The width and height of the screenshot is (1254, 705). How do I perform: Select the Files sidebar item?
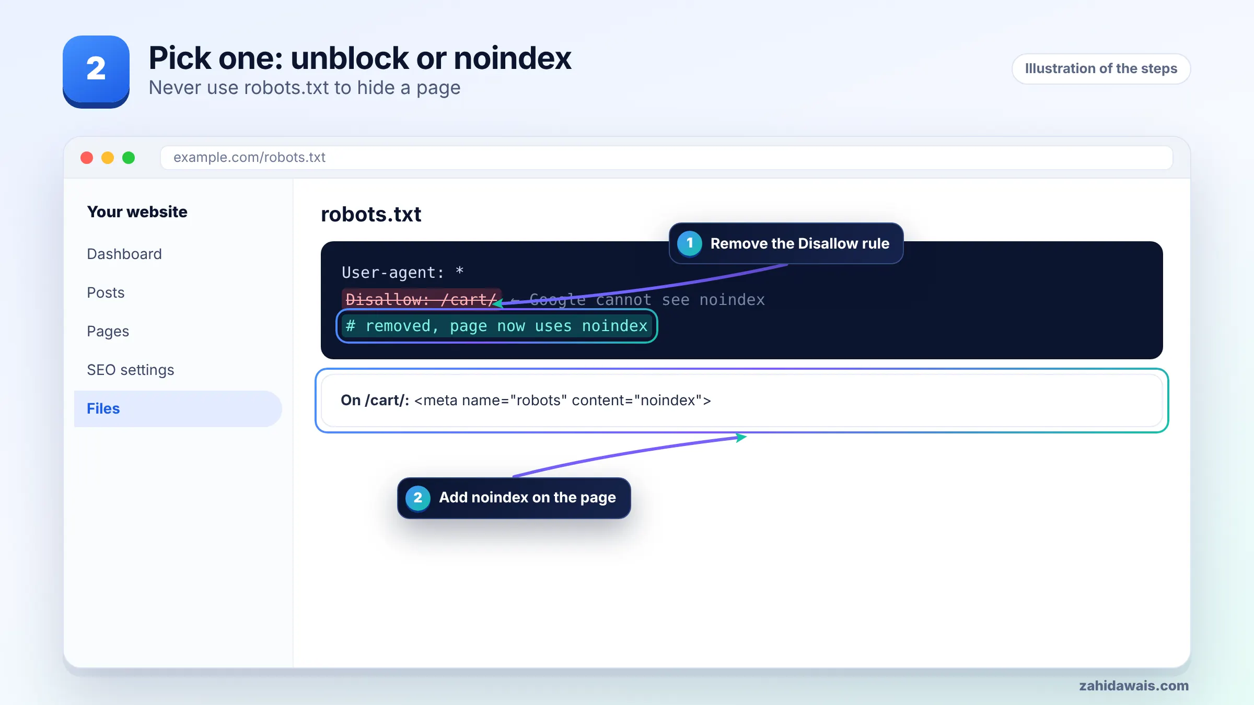(178, 408)
